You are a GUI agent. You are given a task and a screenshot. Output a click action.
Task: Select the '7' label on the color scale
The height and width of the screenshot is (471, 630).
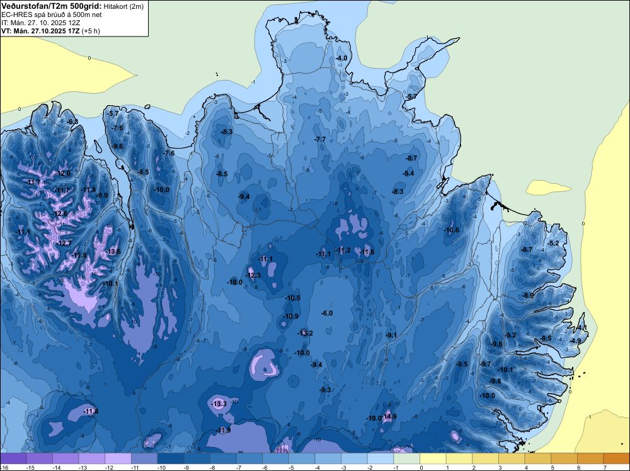[605, 467]
